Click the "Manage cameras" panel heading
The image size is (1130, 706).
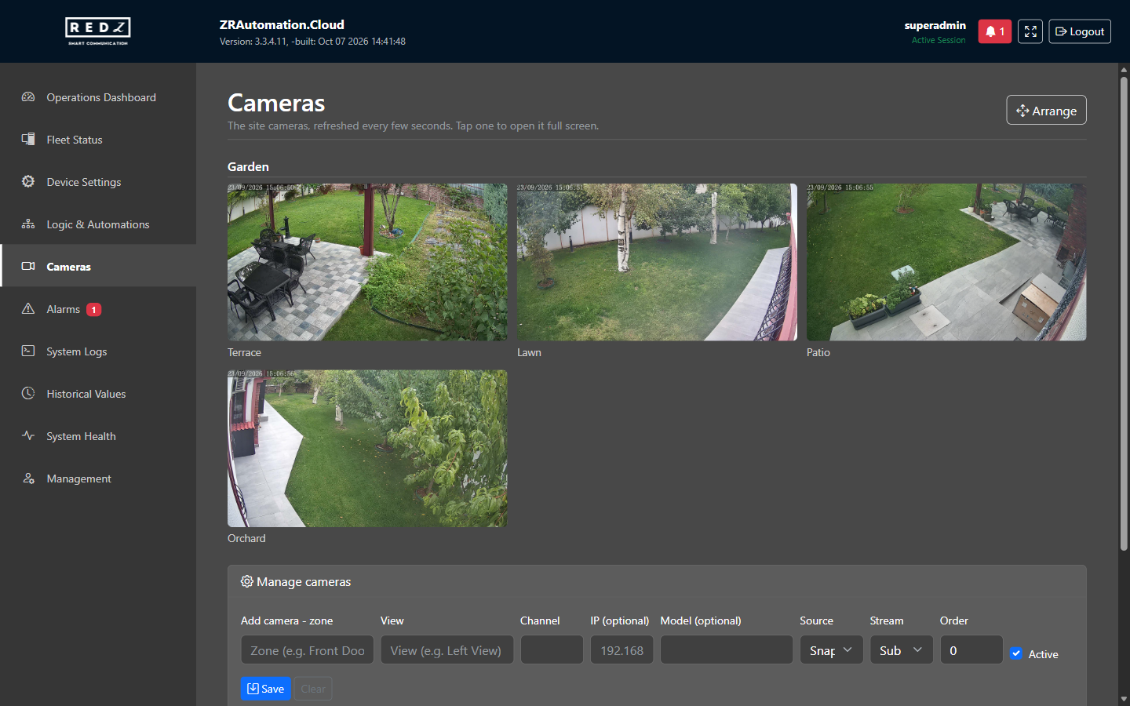[304, 582]
